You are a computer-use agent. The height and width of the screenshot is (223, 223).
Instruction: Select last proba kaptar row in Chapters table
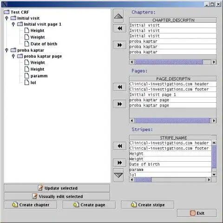(x=173, y=52)
